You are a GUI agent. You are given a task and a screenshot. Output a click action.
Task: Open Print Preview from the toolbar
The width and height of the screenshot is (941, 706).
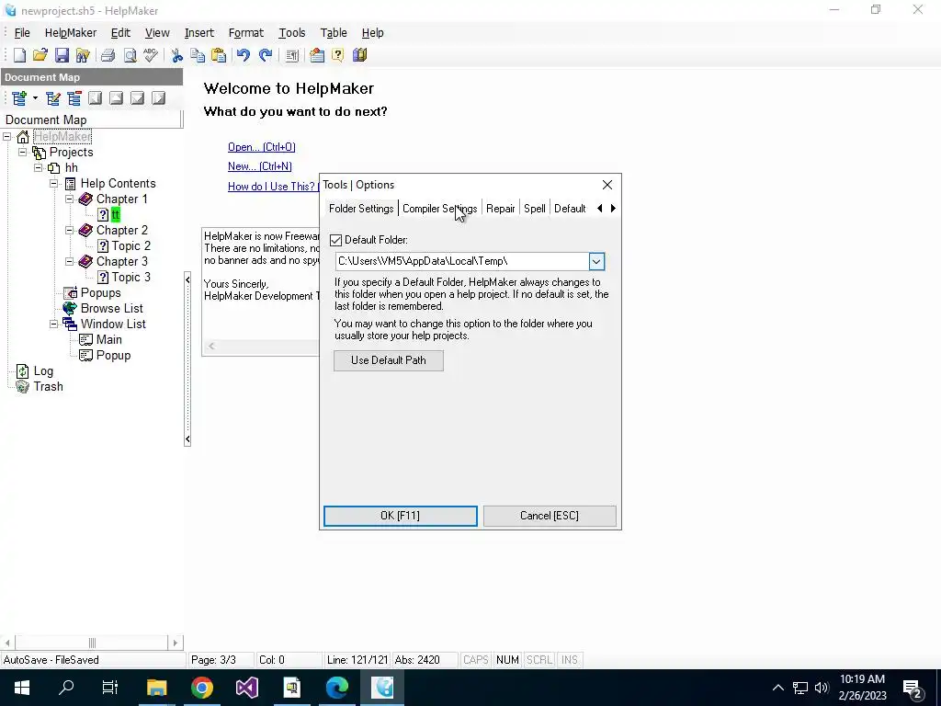click(130, 55)
